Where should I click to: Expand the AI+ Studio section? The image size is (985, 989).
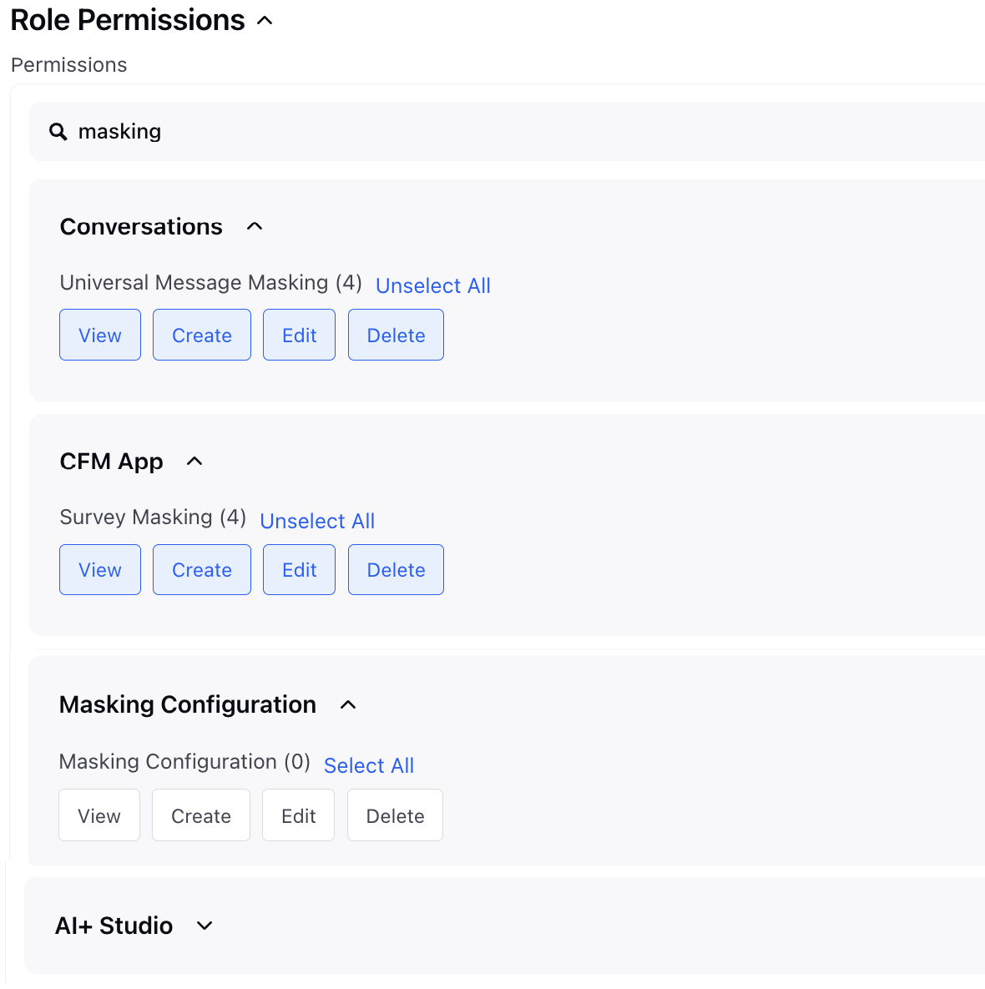point(205,926)
